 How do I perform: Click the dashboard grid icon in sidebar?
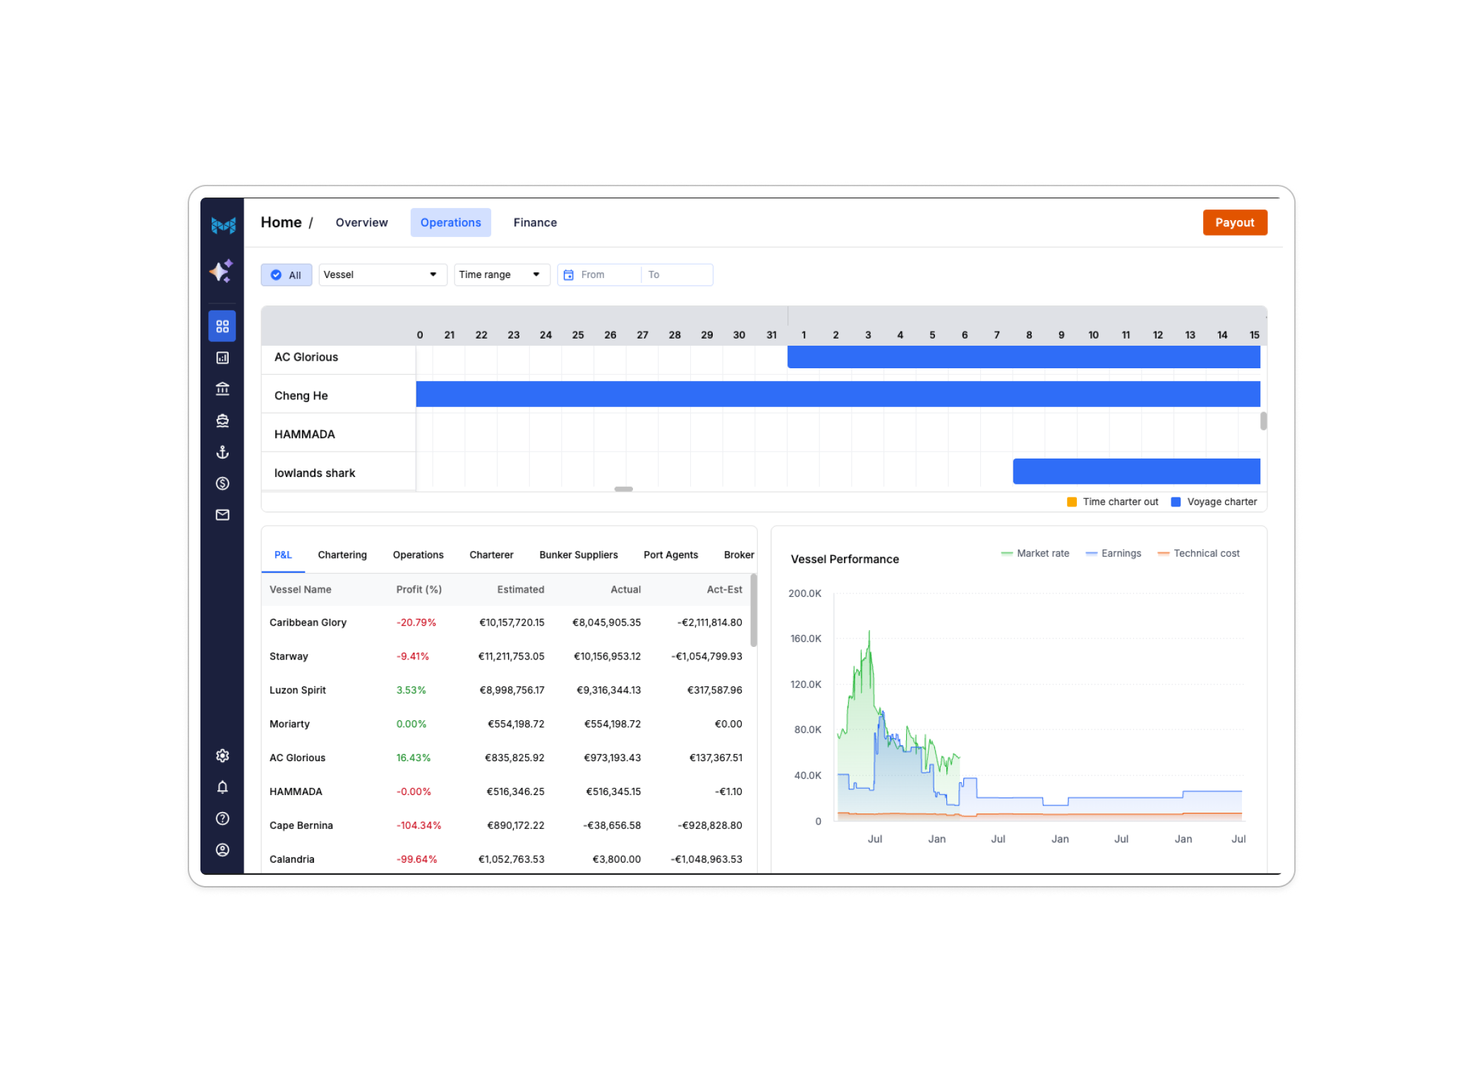click(x=222, y=326)
